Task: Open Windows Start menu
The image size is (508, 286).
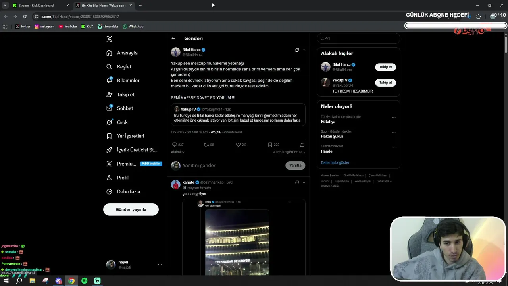Action: [x=6, y=281]
